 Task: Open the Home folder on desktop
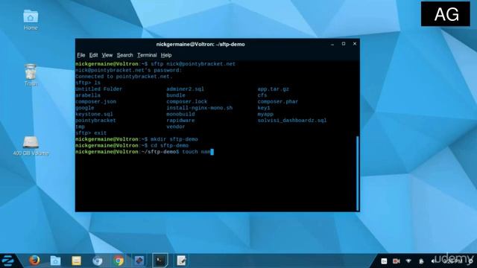(31, 20)
